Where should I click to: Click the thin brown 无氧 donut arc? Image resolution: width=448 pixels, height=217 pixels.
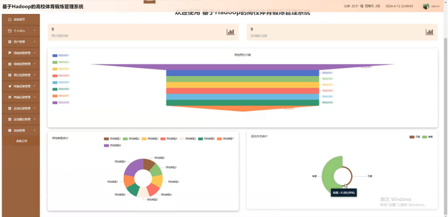[x=351, y=176]
